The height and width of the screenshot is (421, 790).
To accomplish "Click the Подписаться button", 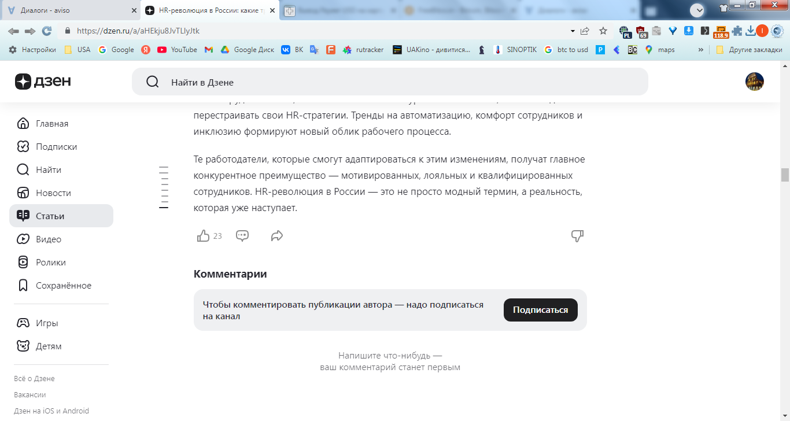I will point(541,310).
